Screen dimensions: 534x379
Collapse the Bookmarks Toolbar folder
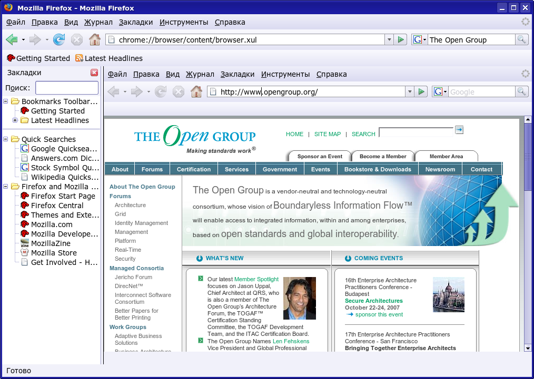6,101
